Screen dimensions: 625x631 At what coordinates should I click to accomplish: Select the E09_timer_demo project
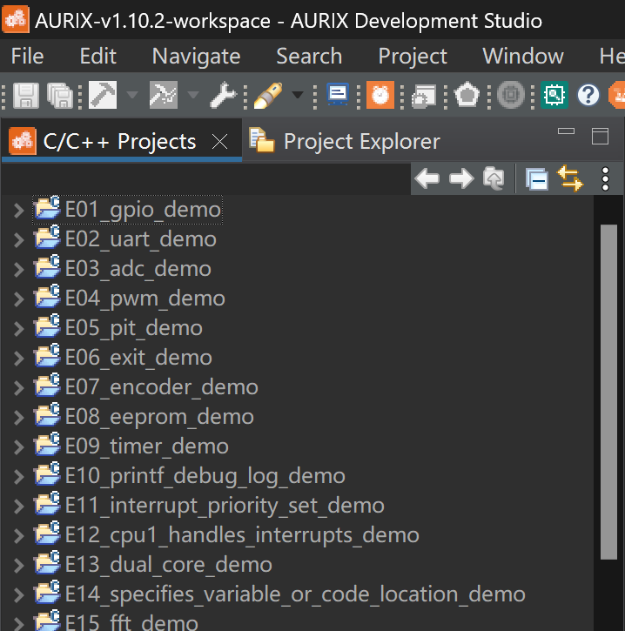(x=147, y=446)
